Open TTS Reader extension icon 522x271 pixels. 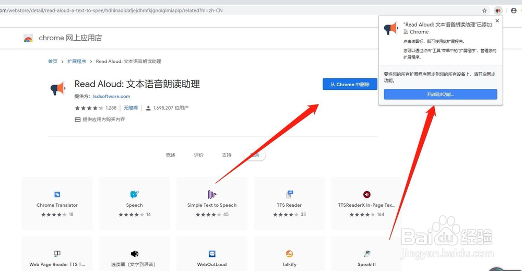click(289, 194)
